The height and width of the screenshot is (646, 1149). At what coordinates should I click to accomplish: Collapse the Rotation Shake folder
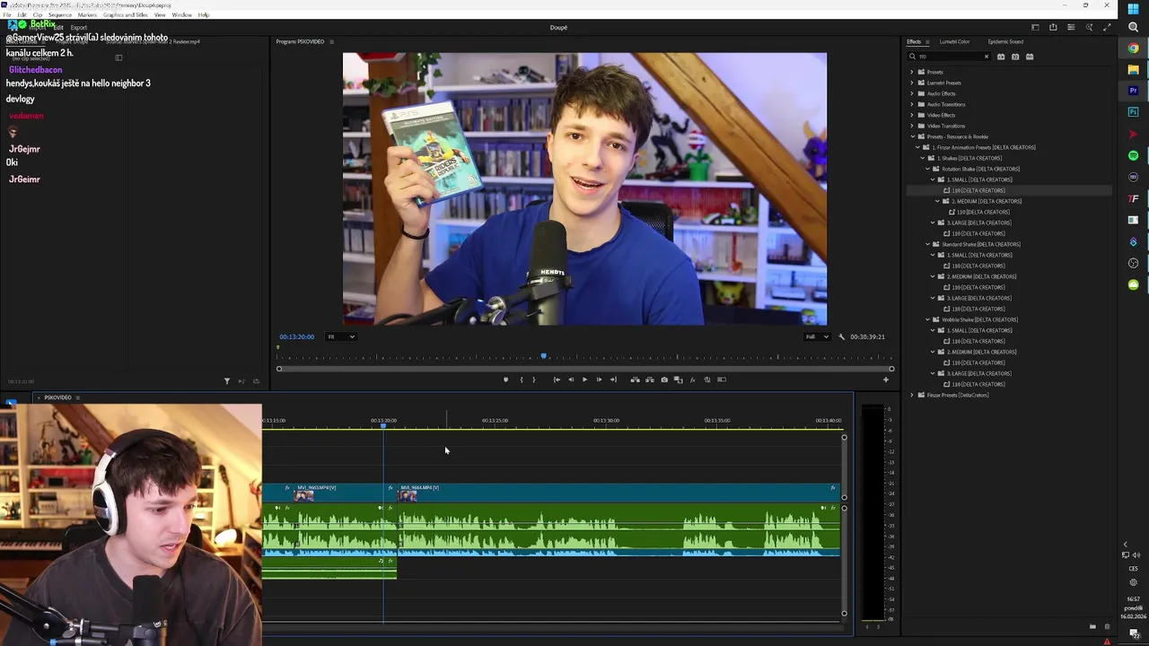pos(928,169)
